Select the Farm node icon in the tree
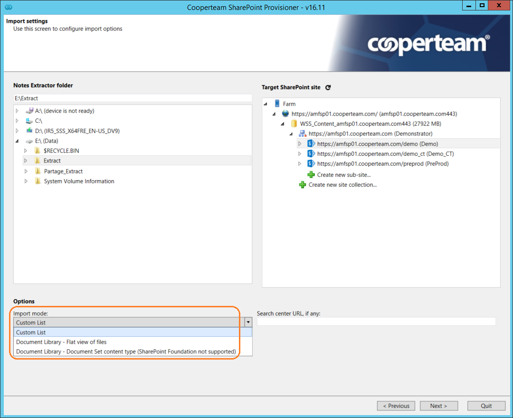The width and height of the screenshot is (513, 418). [277, 103]
